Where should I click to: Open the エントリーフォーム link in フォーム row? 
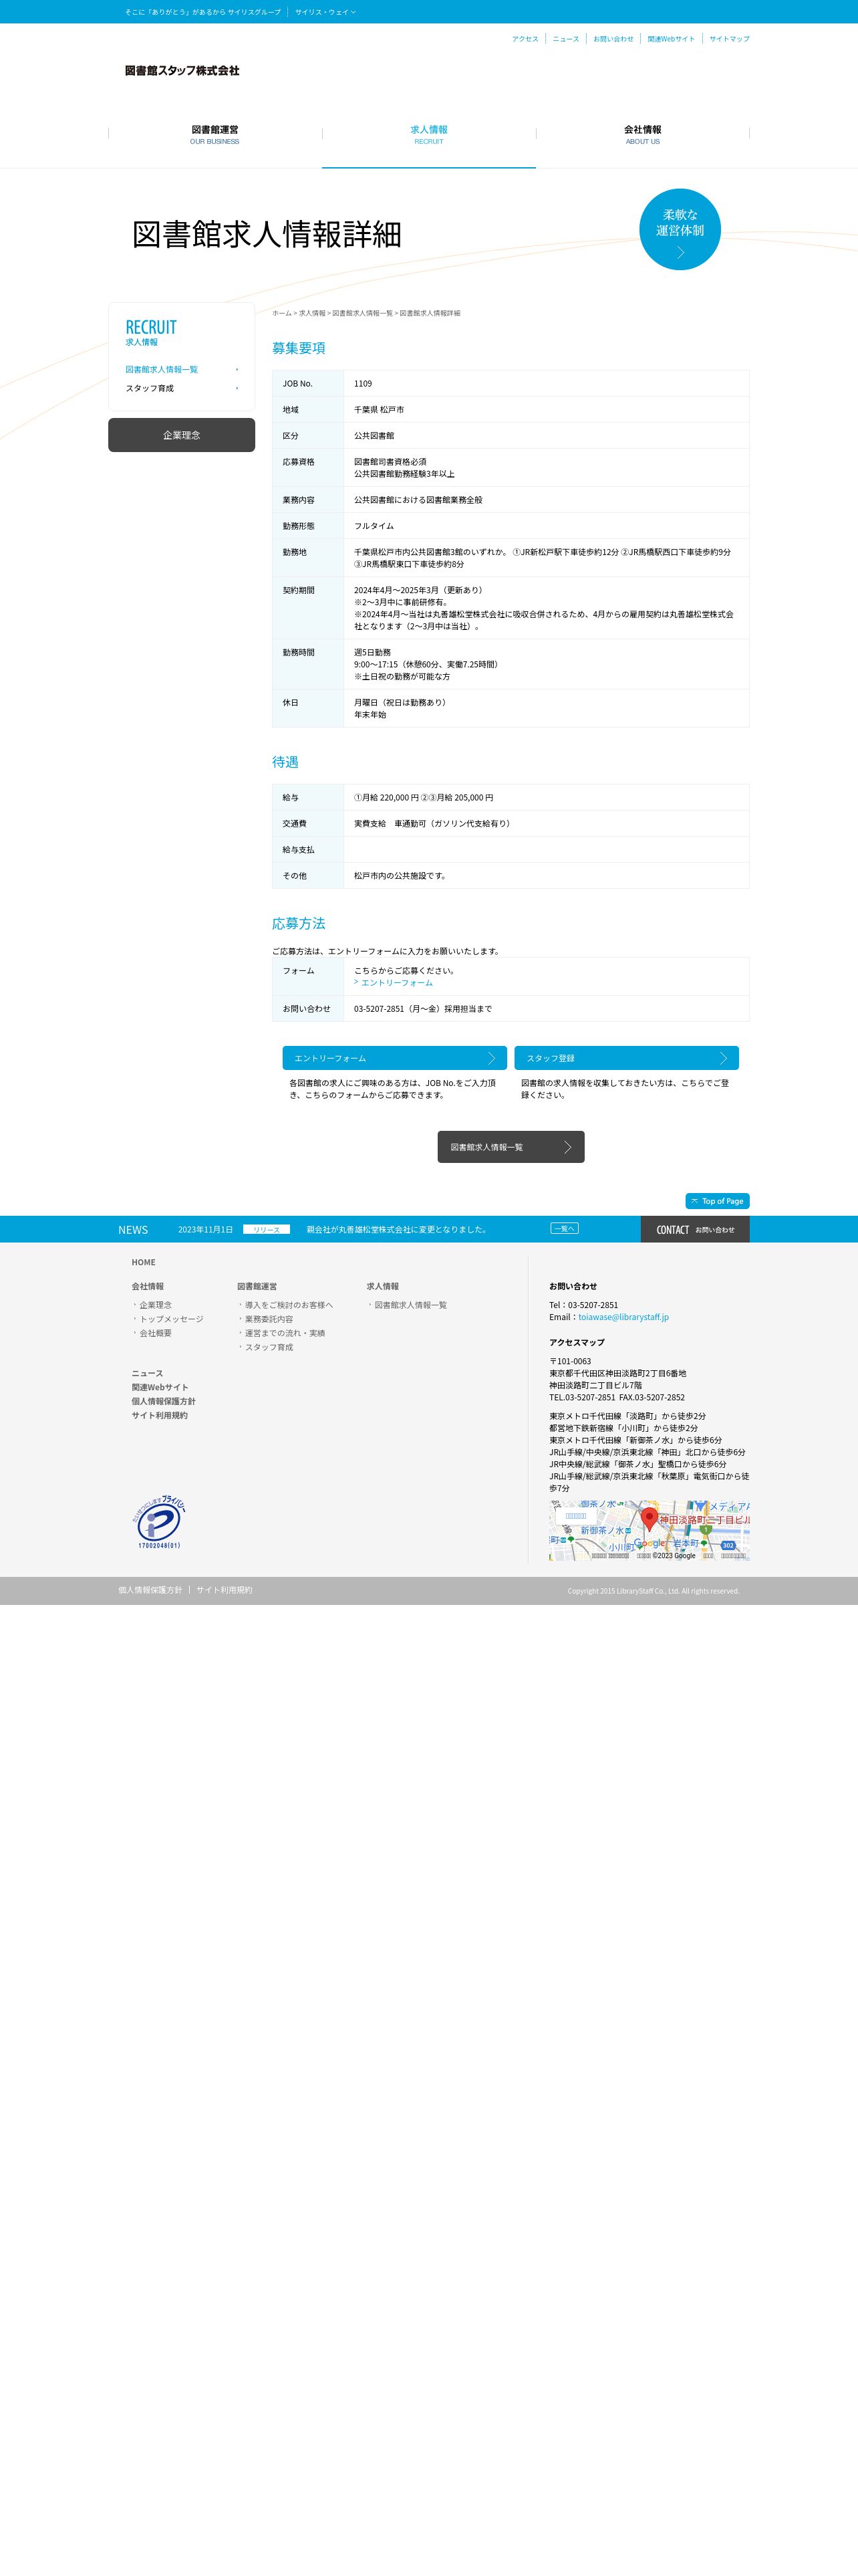tap(396, 983)
